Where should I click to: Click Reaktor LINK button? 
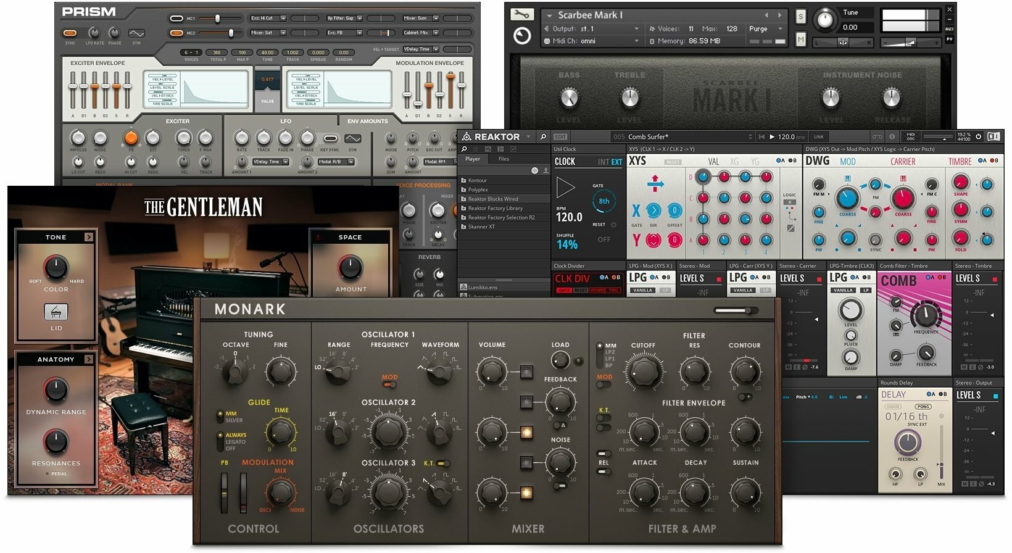click(819, 137)
